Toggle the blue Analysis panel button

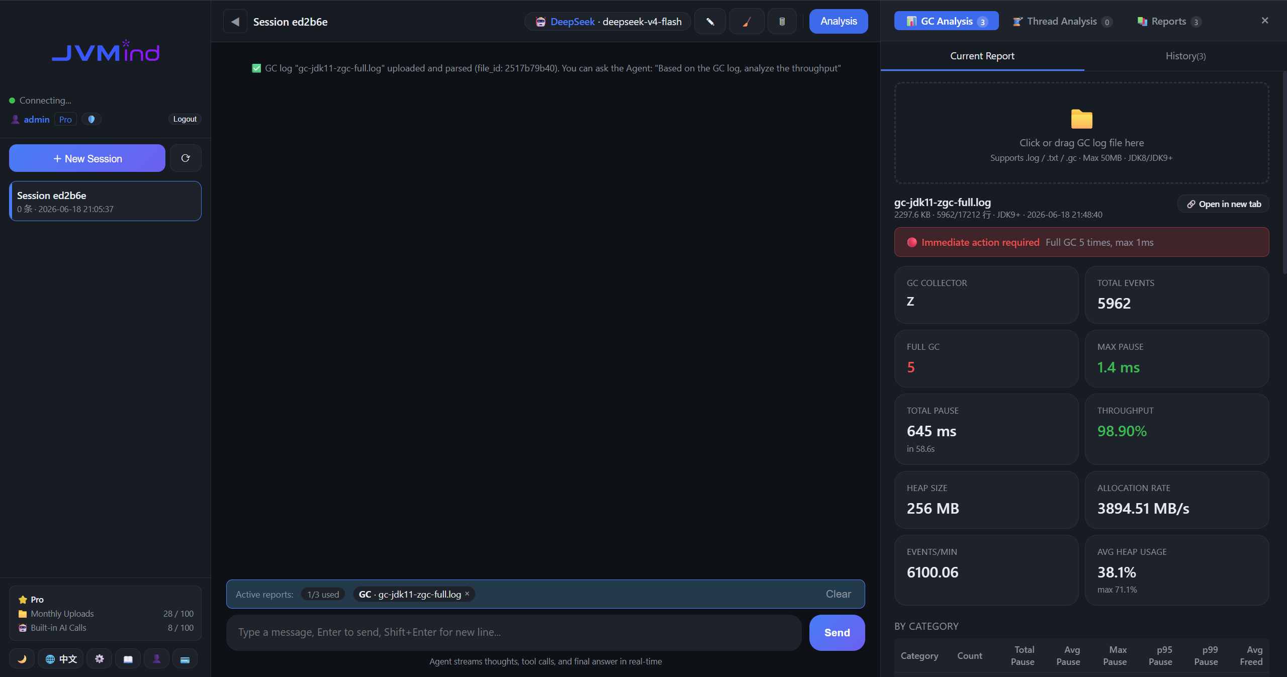click(838, 22)
